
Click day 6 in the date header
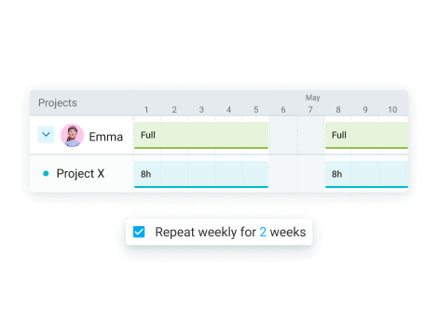click(283, 110)
